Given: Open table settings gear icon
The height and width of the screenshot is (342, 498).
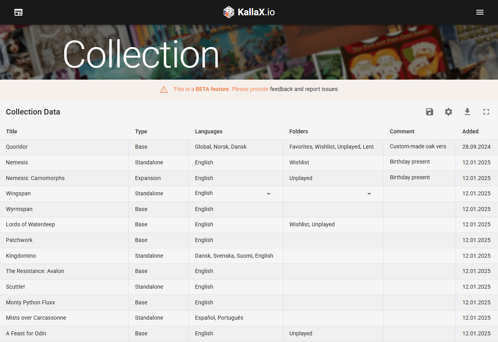Looking at the screenshot, I should [449, 112].
